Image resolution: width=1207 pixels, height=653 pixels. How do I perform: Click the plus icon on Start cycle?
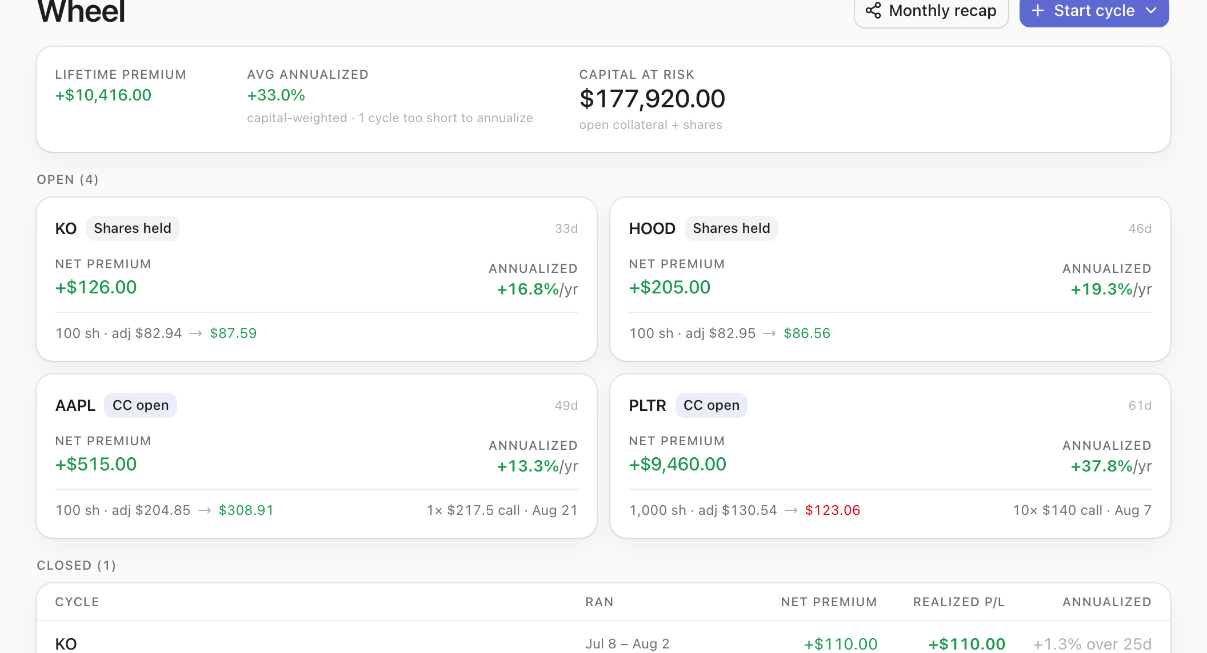point(1038,10)
